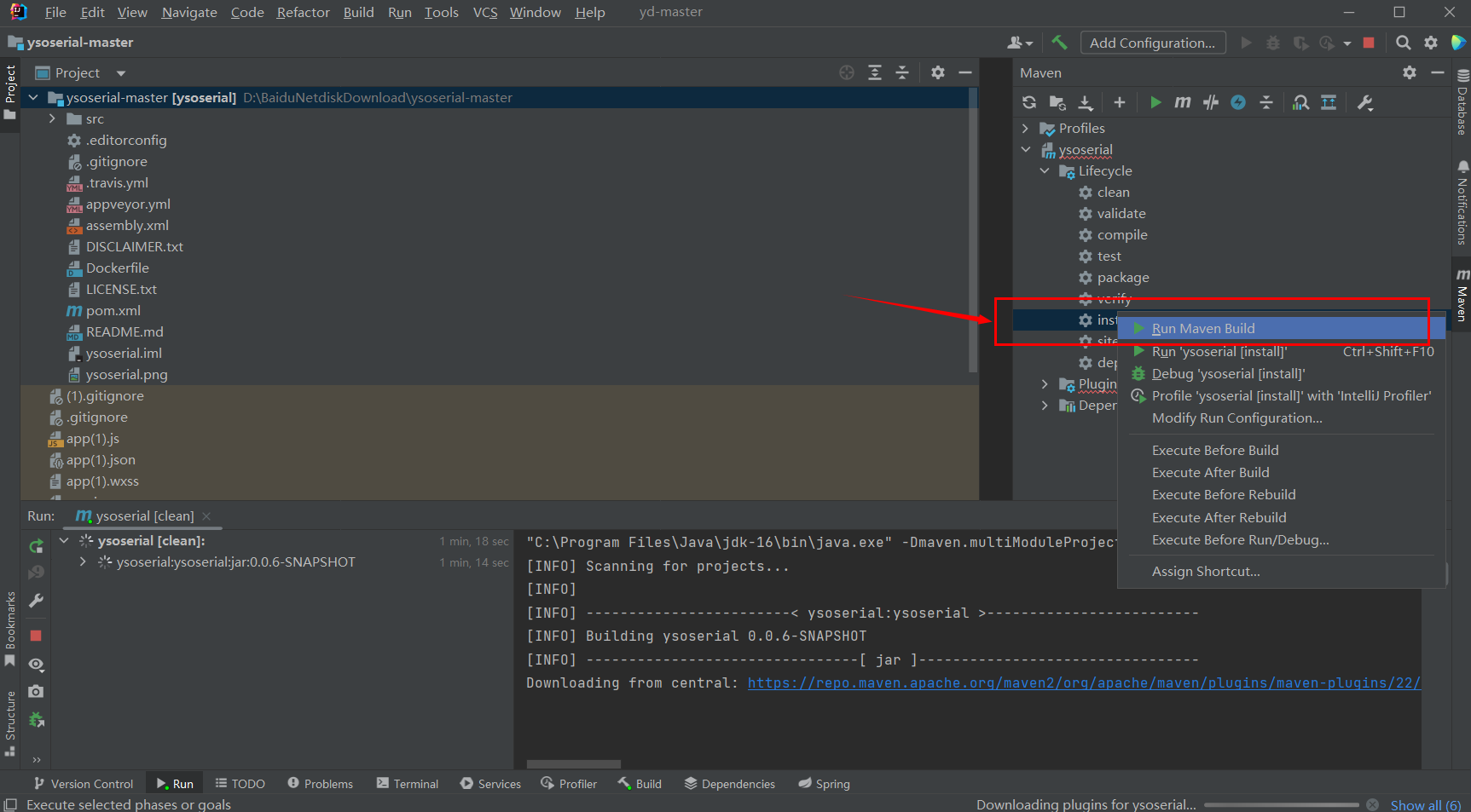The width and height of the screenshot is (1471, 812).
Task: Select Modify Run Configuration... entry
Action: [x=1280, y=418]
